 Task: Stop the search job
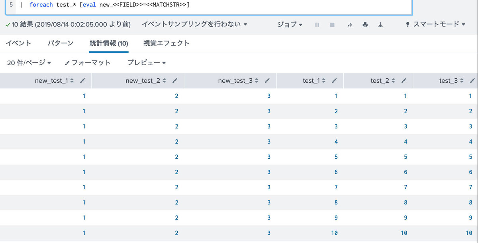click(x=332, y=24)
